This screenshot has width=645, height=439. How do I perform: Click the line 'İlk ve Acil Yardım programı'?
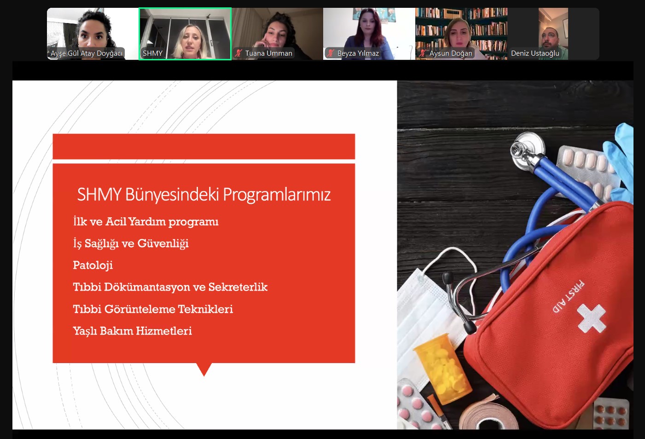(145, 222)
